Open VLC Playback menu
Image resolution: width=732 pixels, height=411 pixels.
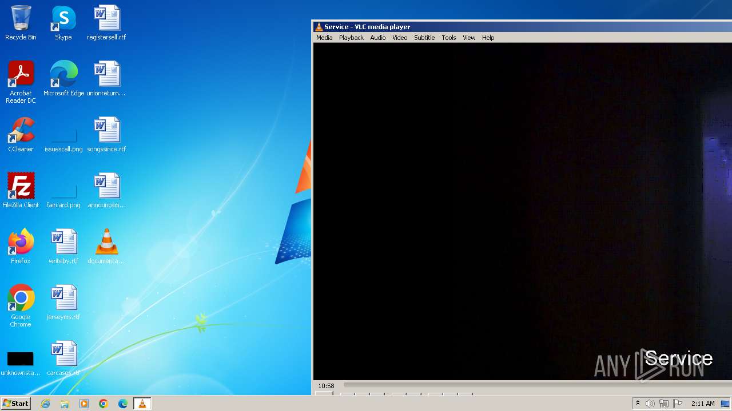pos(351,38)
